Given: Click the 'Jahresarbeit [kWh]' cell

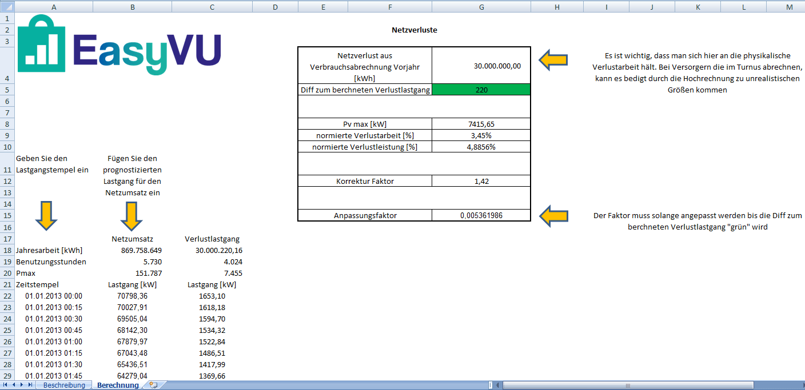Looking at the screenshot, I should point(54,250).
